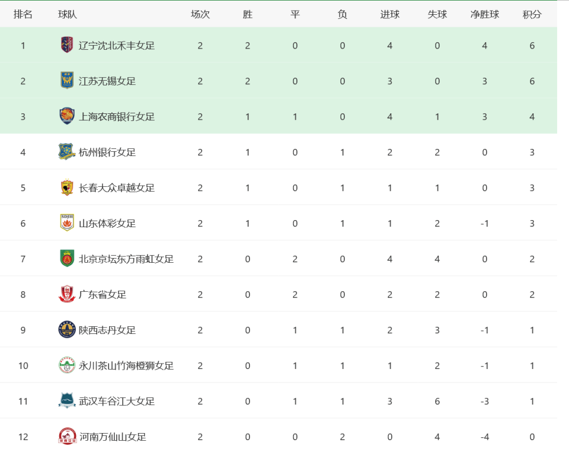The height and width of the screenshot is (452, 569).
Task: Click the 河南万仙山女足 team badge
Action: tap(67, 437)
